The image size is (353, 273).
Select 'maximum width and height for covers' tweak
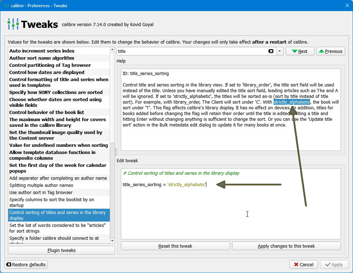[x=59, y=122]
